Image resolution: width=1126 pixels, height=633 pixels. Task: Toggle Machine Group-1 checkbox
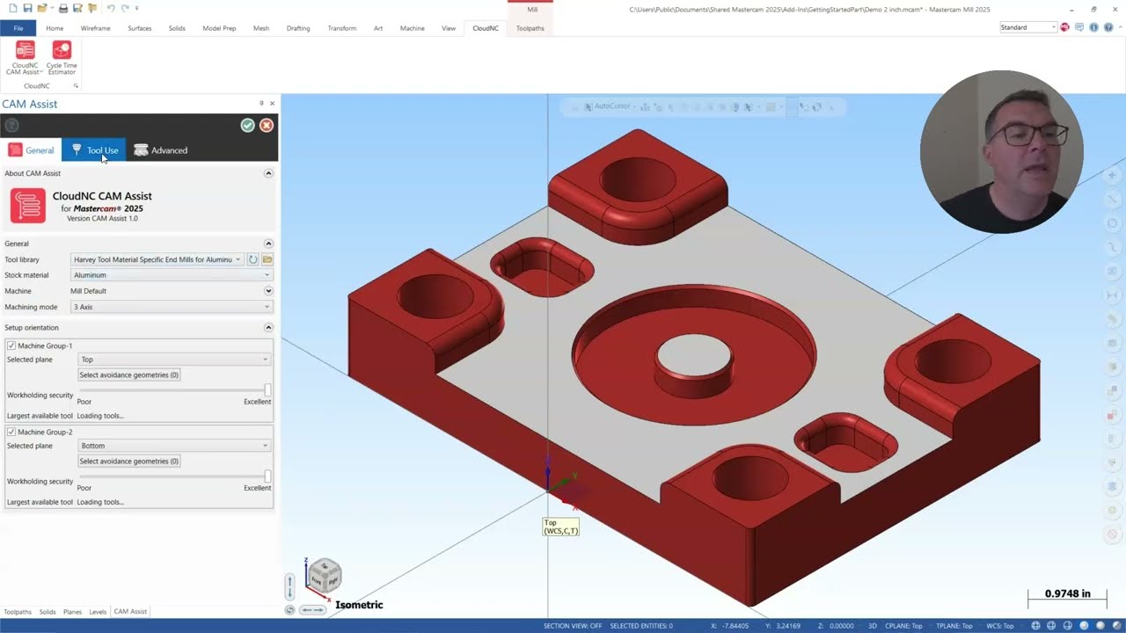[x=11, y=346]
